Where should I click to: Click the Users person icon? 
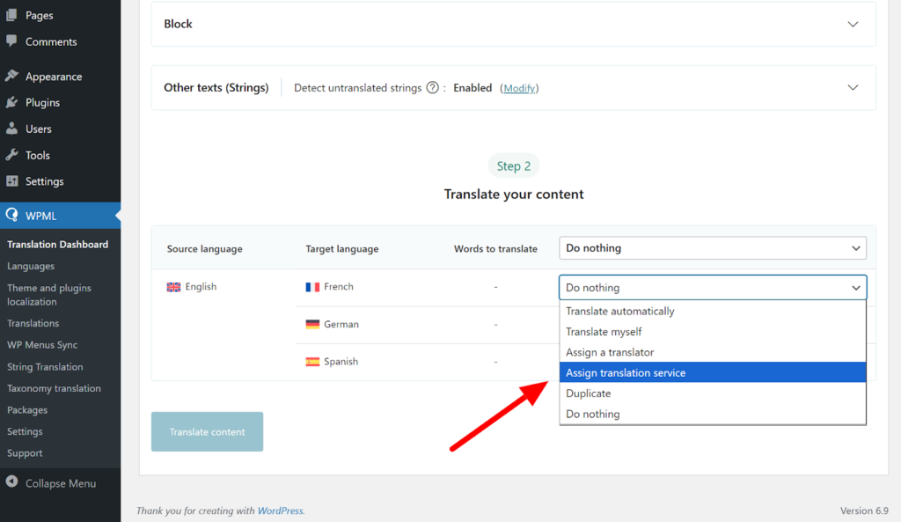(11, 129)
